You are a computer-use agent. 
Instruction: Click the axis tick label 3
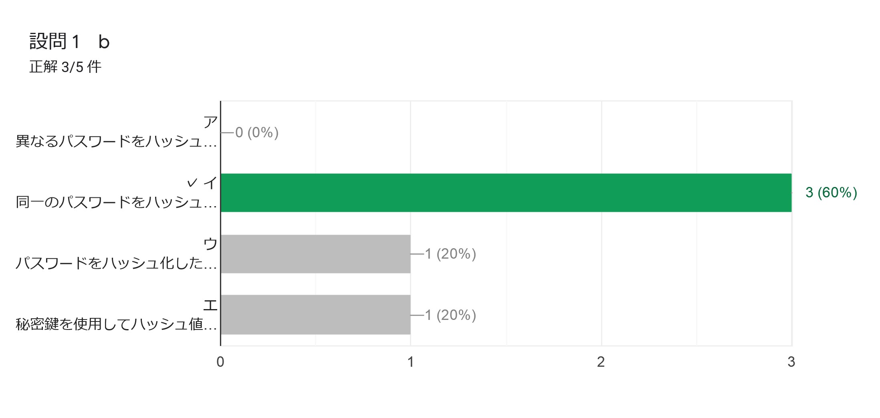tap(791, 362)
